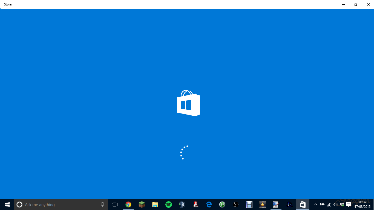
Task: Open the dark helmet icon app
Action: [289, 205]
